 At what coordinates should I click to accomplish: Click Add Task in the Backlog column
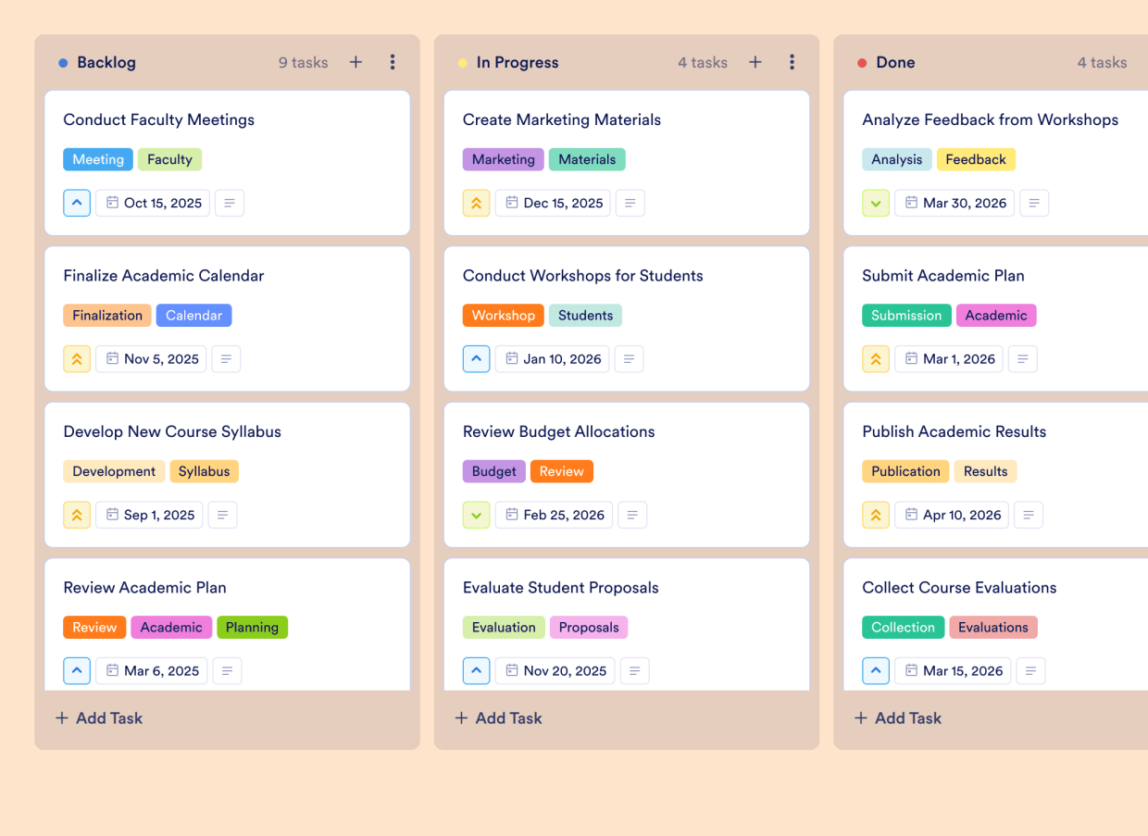pyautogui.click(x=98, y=717)
